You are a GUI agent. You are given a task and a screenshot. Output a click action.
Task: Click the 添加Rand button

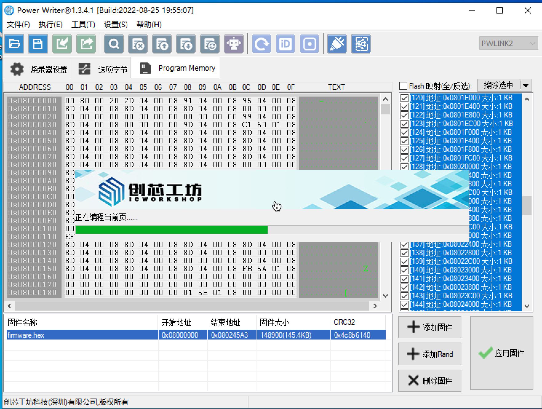pyautogui.click(x=429, y=354)
